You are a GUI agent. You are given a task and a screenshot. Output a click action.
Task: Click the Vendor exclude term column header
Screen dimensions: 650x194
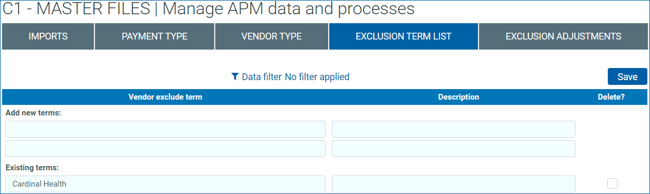coord(165,97)
